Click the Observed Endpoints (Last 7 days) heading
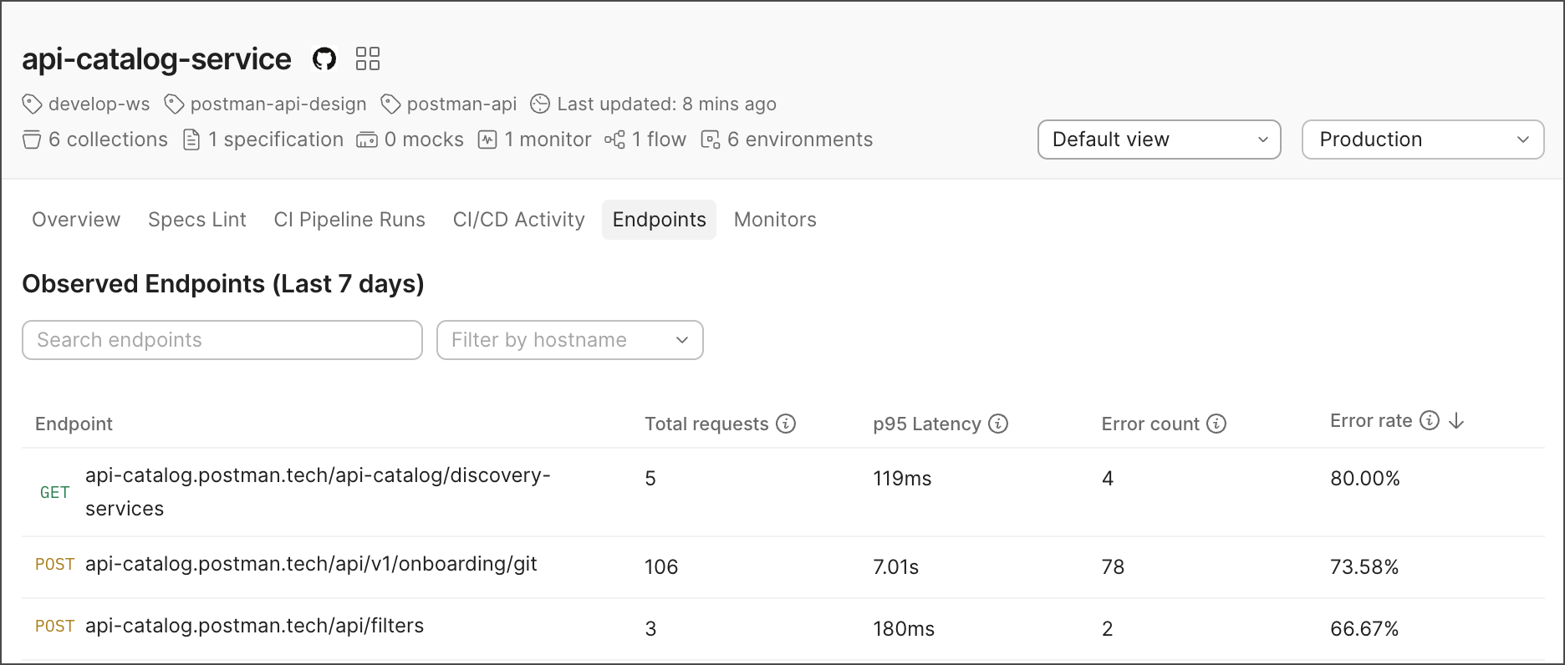The image size is (1565, 665). (x=223, y=284)
